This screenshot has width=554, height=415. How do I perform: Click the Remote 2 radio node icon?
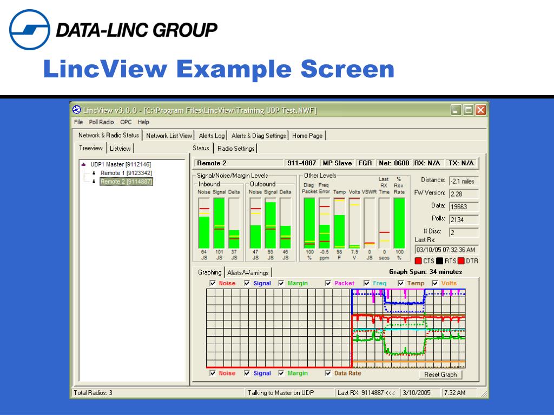pos(94,182)
